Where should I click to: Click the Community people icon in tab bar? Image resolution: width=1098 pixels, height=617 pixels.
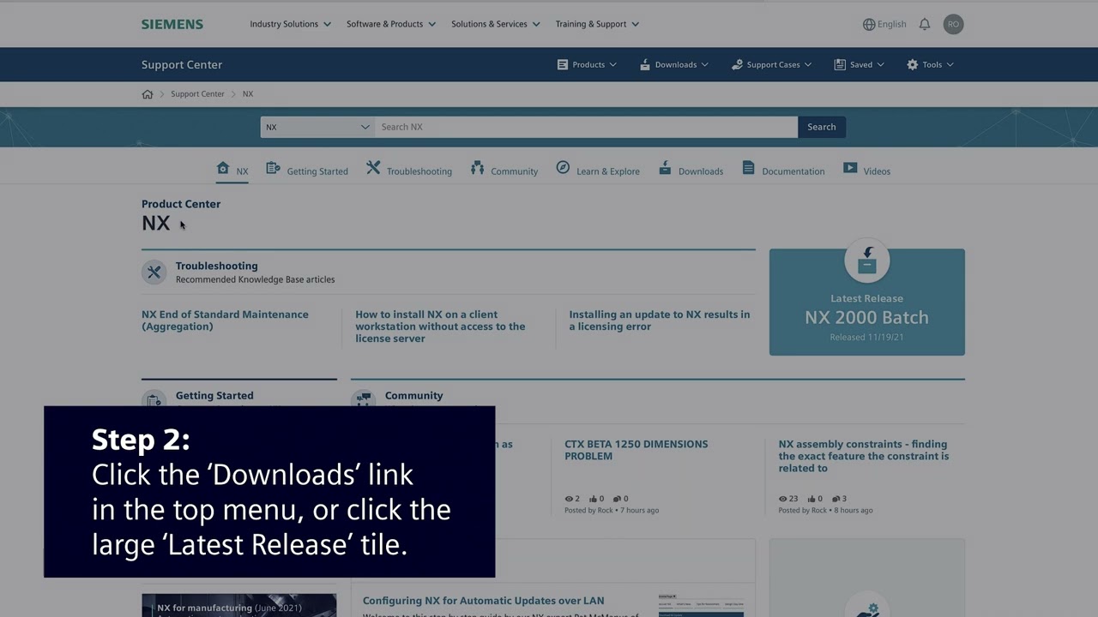477,168
